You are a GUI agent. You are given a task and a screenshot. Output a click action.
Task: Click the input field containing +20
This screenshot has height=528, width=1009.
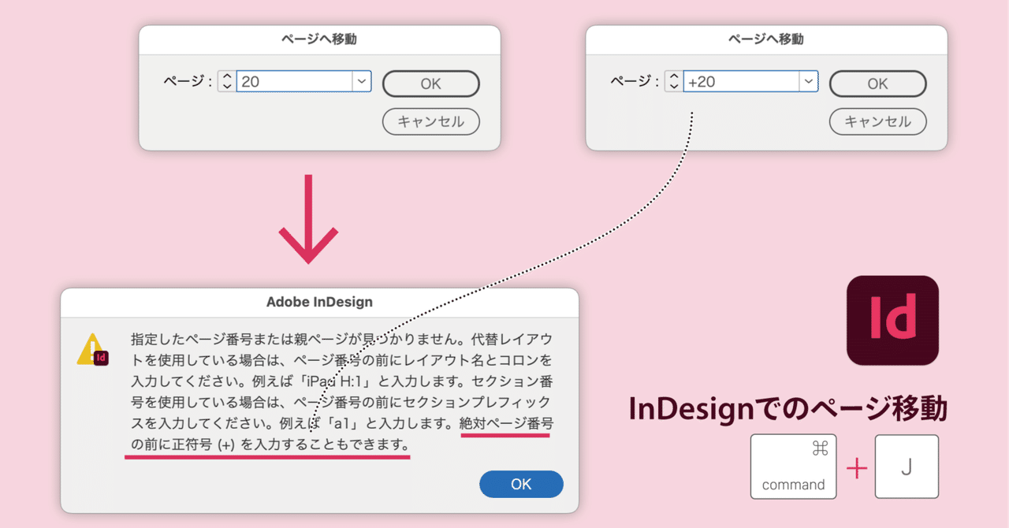[x=741, y=81]
